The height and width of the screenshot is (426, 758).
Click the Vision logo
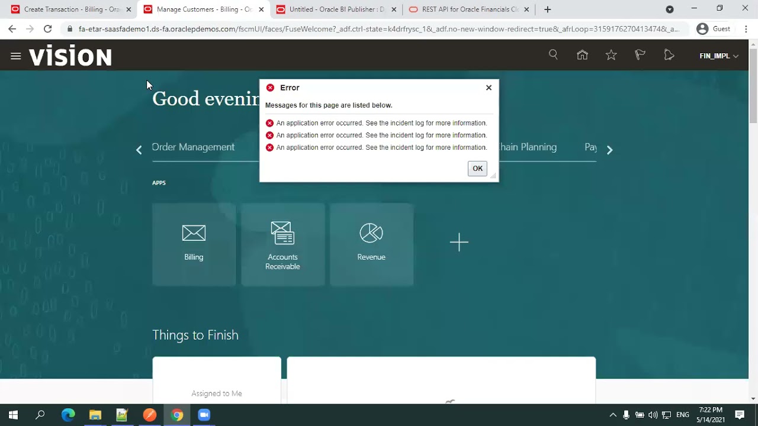pos(70,57)
